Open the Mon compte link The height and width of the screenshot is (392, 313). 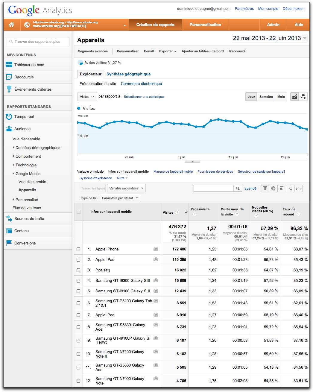click(268, 9)
